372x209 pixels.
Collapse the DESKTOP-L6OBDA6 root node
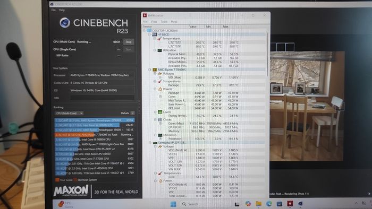click(x=144, y=31)
